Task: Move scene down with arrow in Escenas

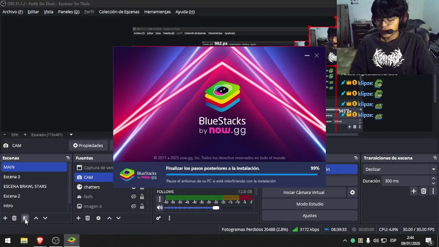Action: 45,218
